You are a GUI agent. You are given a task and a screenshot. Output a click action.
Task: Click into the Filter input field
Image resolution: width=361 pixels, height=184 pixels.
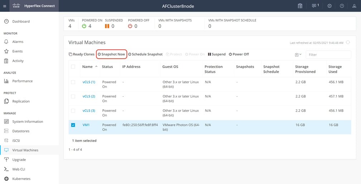coord(328,54)
